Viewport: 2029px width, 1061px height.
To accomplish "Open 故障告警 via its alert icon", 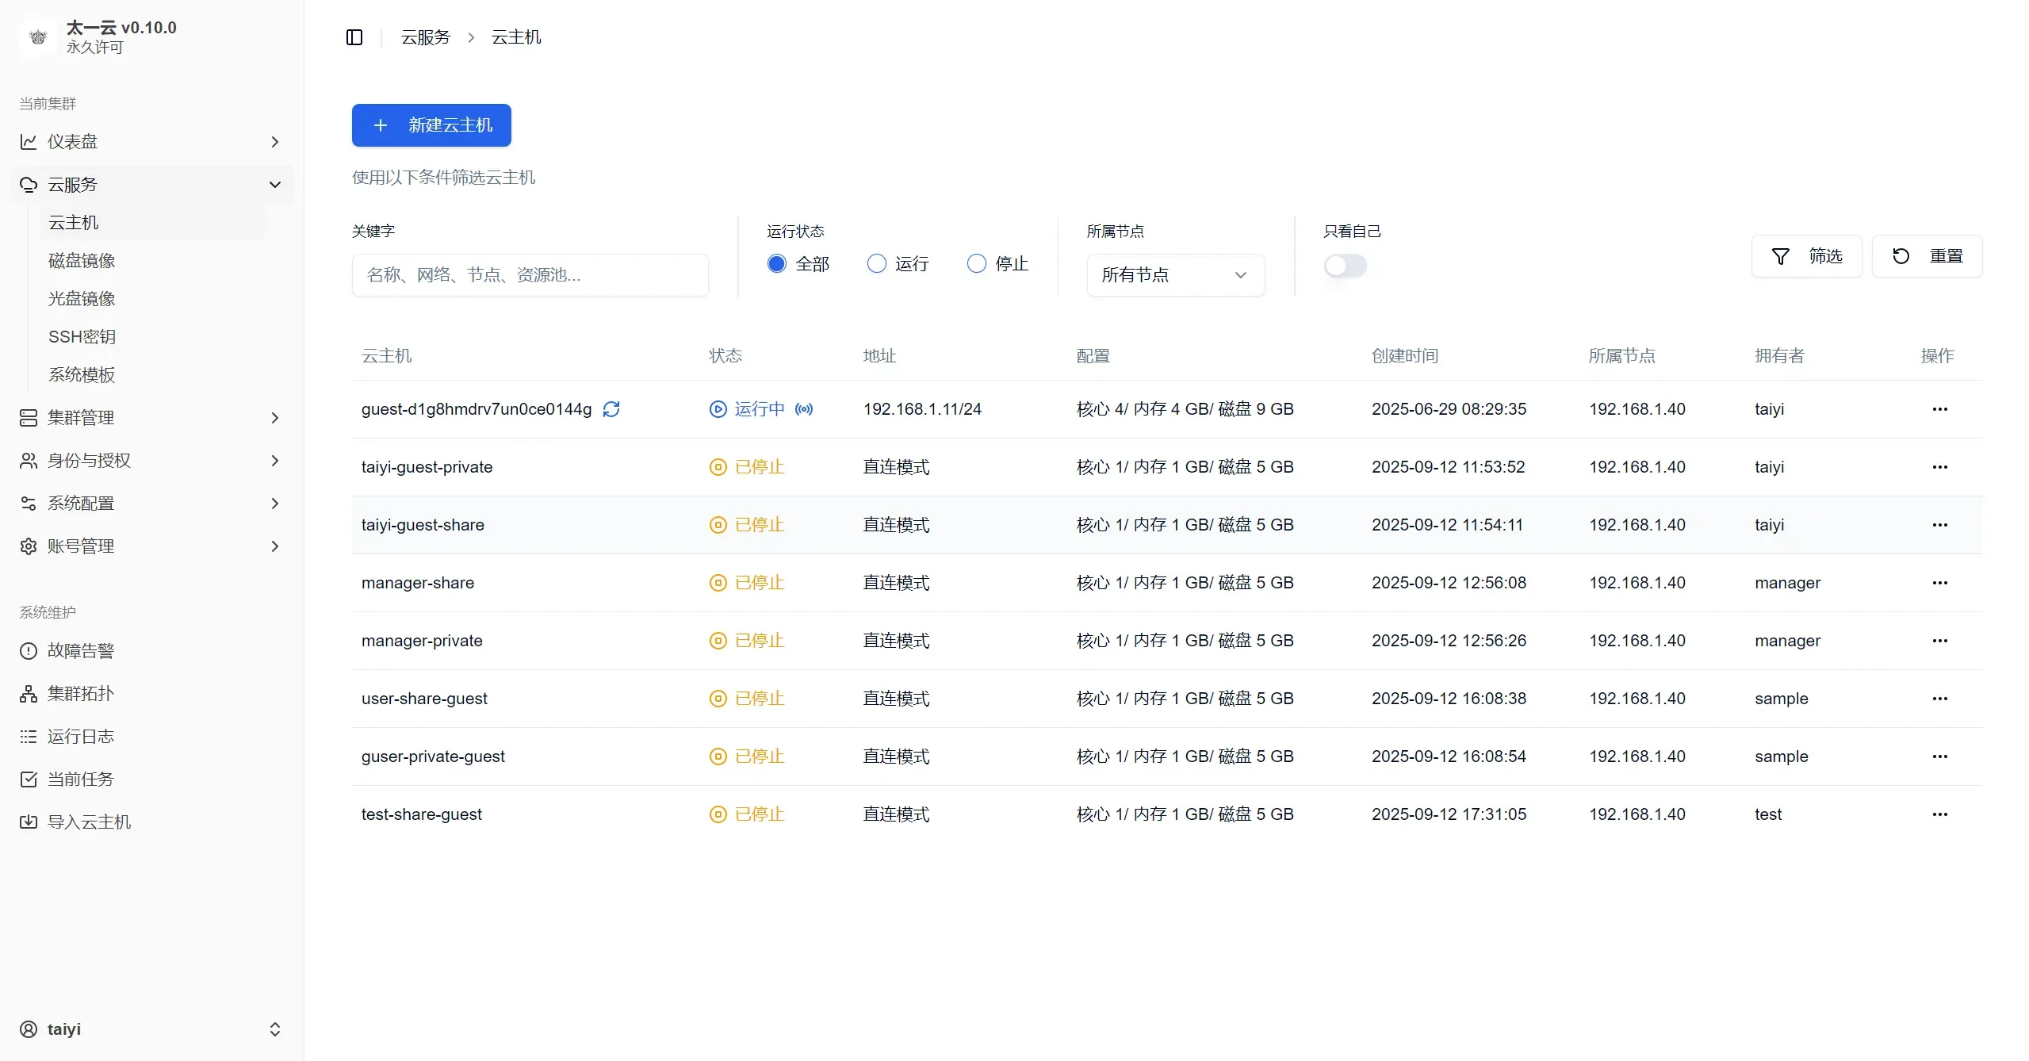I will (29, 650).
